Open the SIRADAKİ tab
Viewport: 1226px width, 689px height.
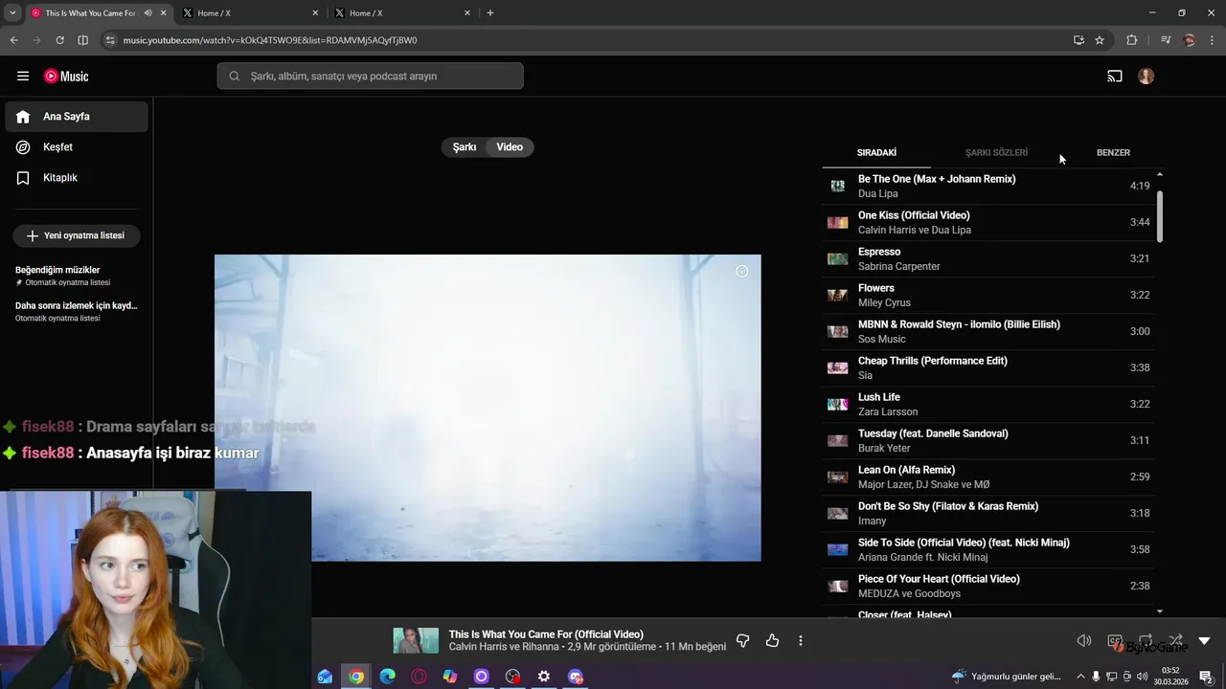coord(876,153)
